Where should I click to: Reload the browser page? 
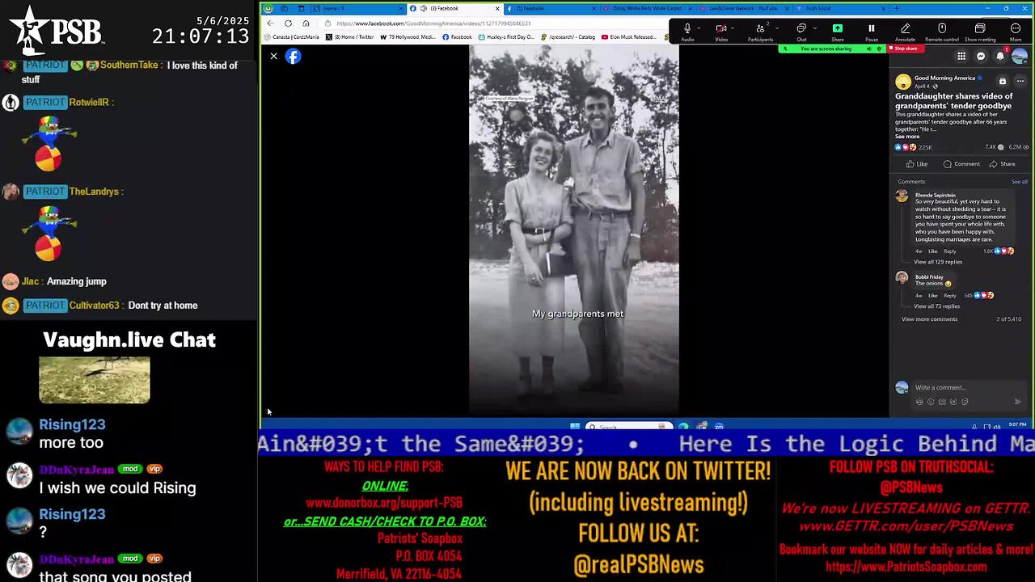pyautogui.click(x=288, y=23)
